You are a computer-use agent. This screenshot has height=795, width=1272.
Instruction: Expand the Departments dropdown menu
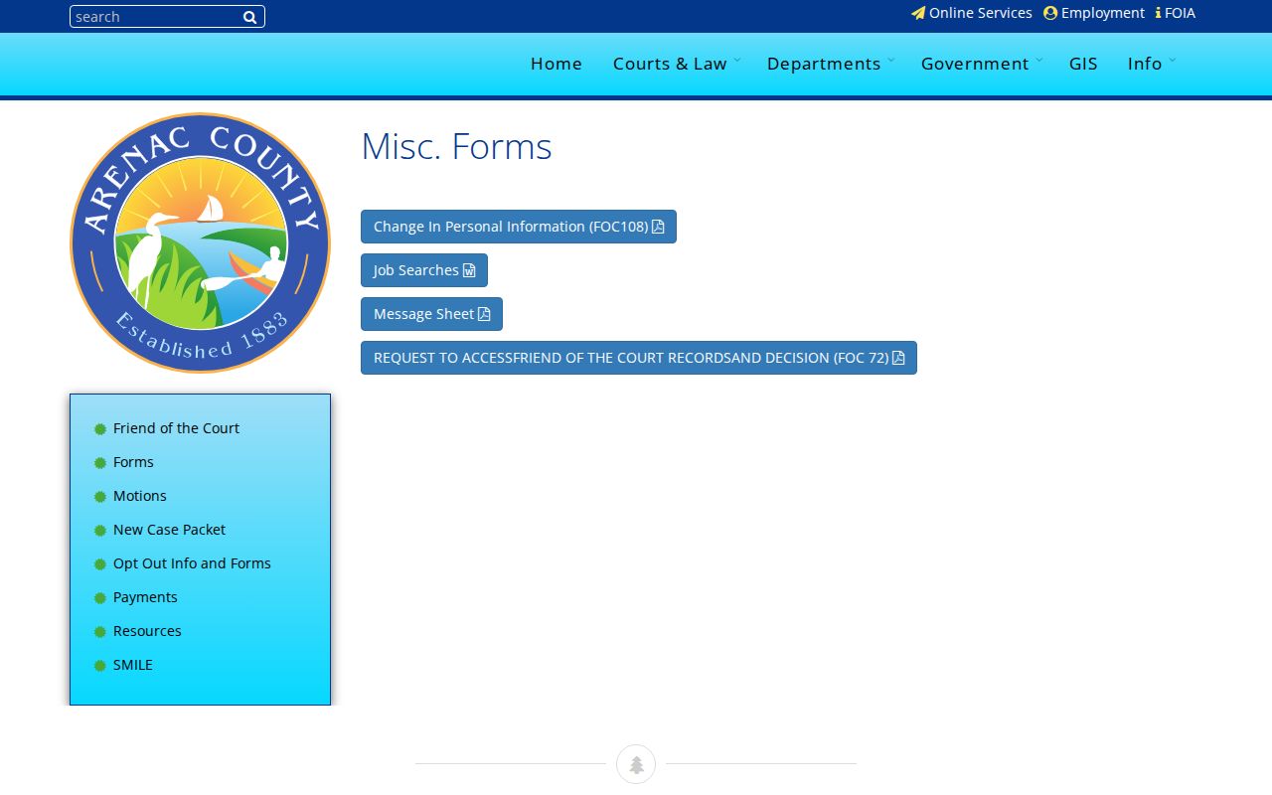coord(829,64)
